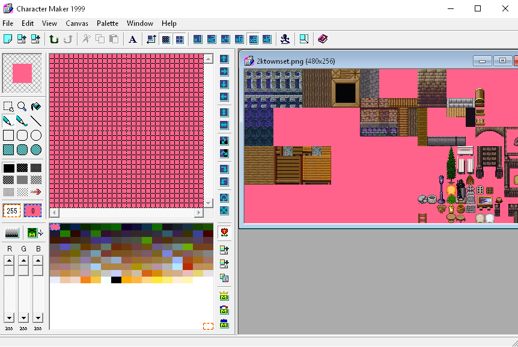Choose the straight line drawing tool

pyautogui.click(x=36, y=121)
